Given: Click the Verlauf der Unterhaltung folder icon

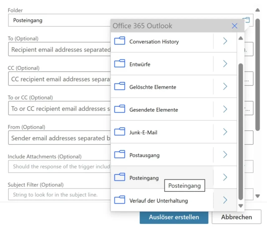Looking at the screenshot, I should pyautogui.click(x=120, y=200).
